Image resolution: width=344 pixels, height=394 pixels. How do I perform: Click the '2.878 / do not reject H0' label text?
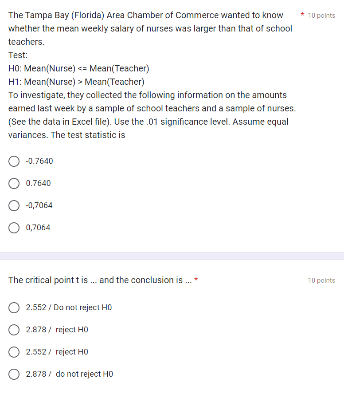coord(69,374)
